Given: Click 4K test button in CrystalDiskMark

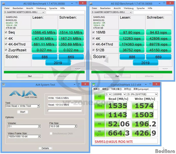Looking at the screenshot, I should click(x=99, y=124).
